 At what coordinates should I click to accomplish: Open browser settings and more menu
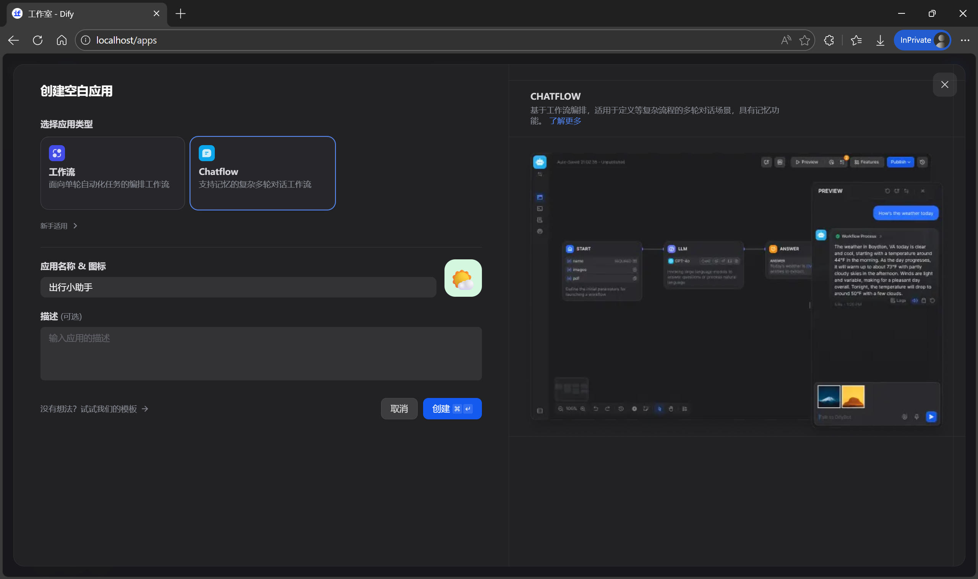coord(964,40)
